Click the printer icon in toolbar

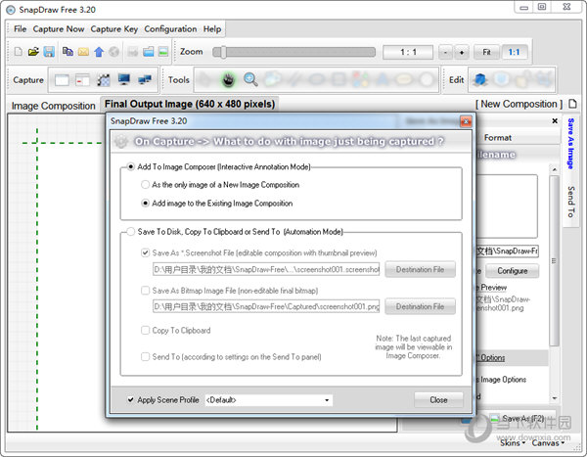coord(132,51)
